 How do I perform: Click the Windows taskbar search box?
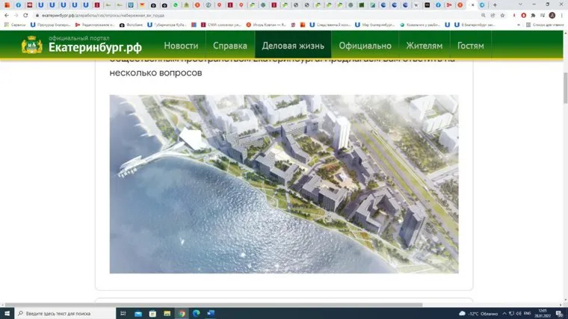[x=60, y=313]
